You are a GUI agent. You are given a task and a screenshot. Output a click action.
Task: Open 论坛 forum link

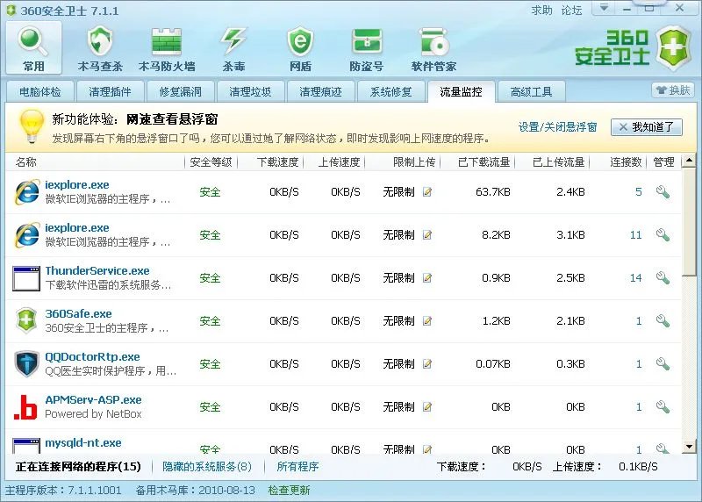[x=572, y=10]
